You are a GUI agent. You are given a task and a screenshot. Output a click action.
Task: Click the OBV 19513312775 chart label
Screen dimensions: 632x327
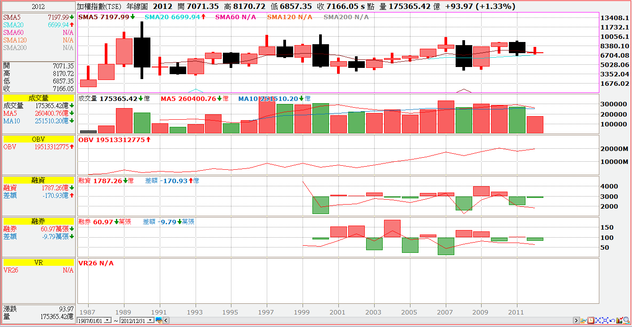tap(115, 140)
